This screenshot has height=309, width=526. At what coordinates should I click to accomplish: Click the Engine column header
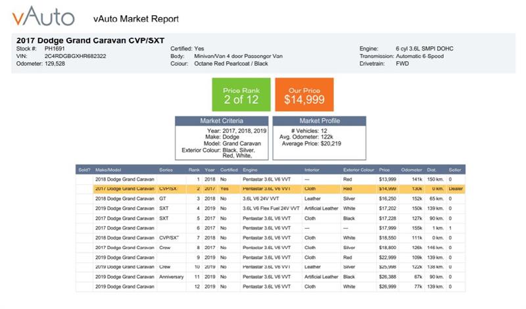pos(250,170)
